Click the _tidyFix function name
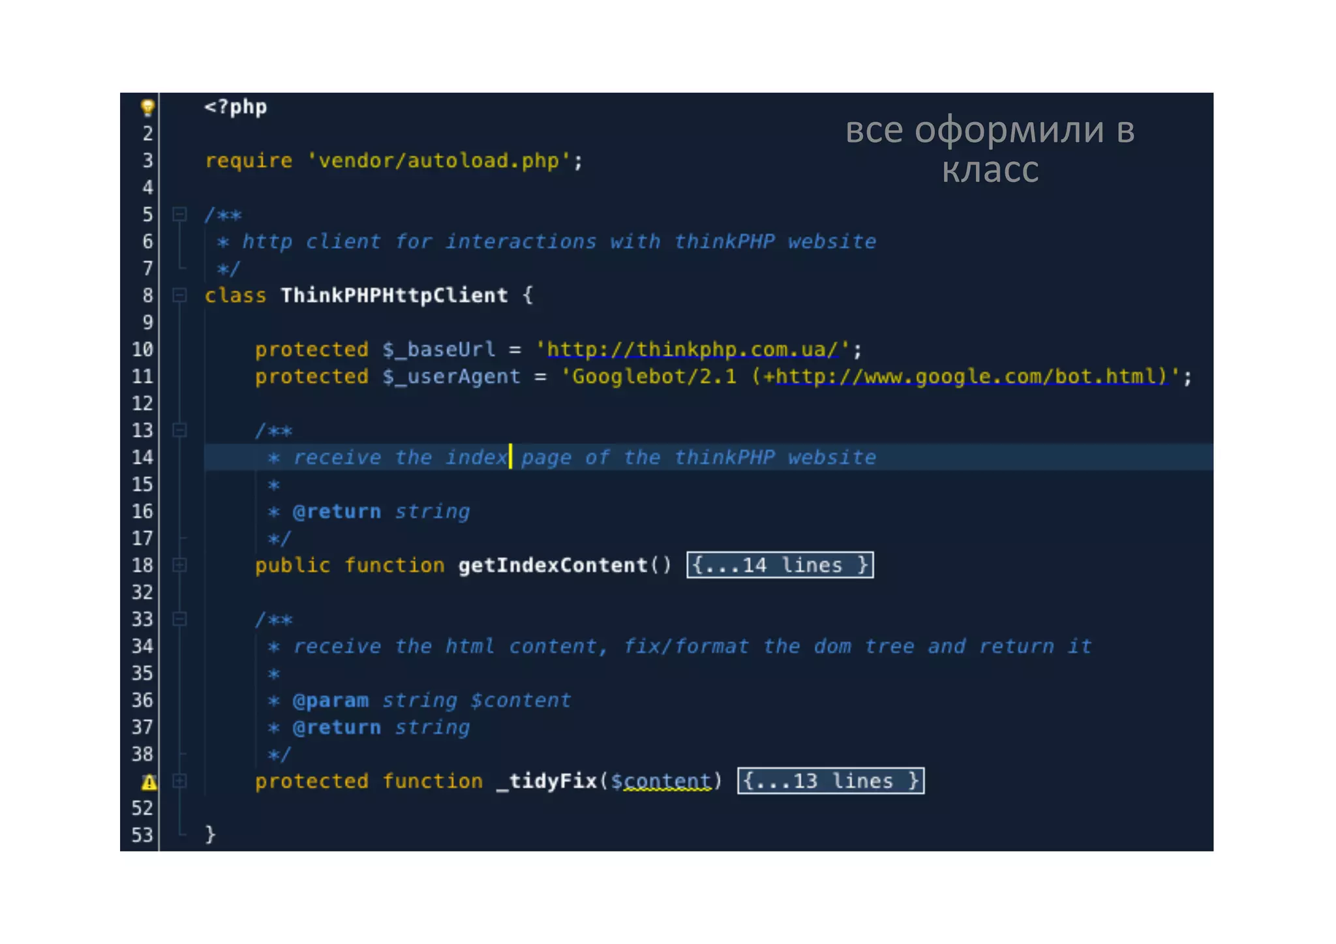 tap(547, 781)
